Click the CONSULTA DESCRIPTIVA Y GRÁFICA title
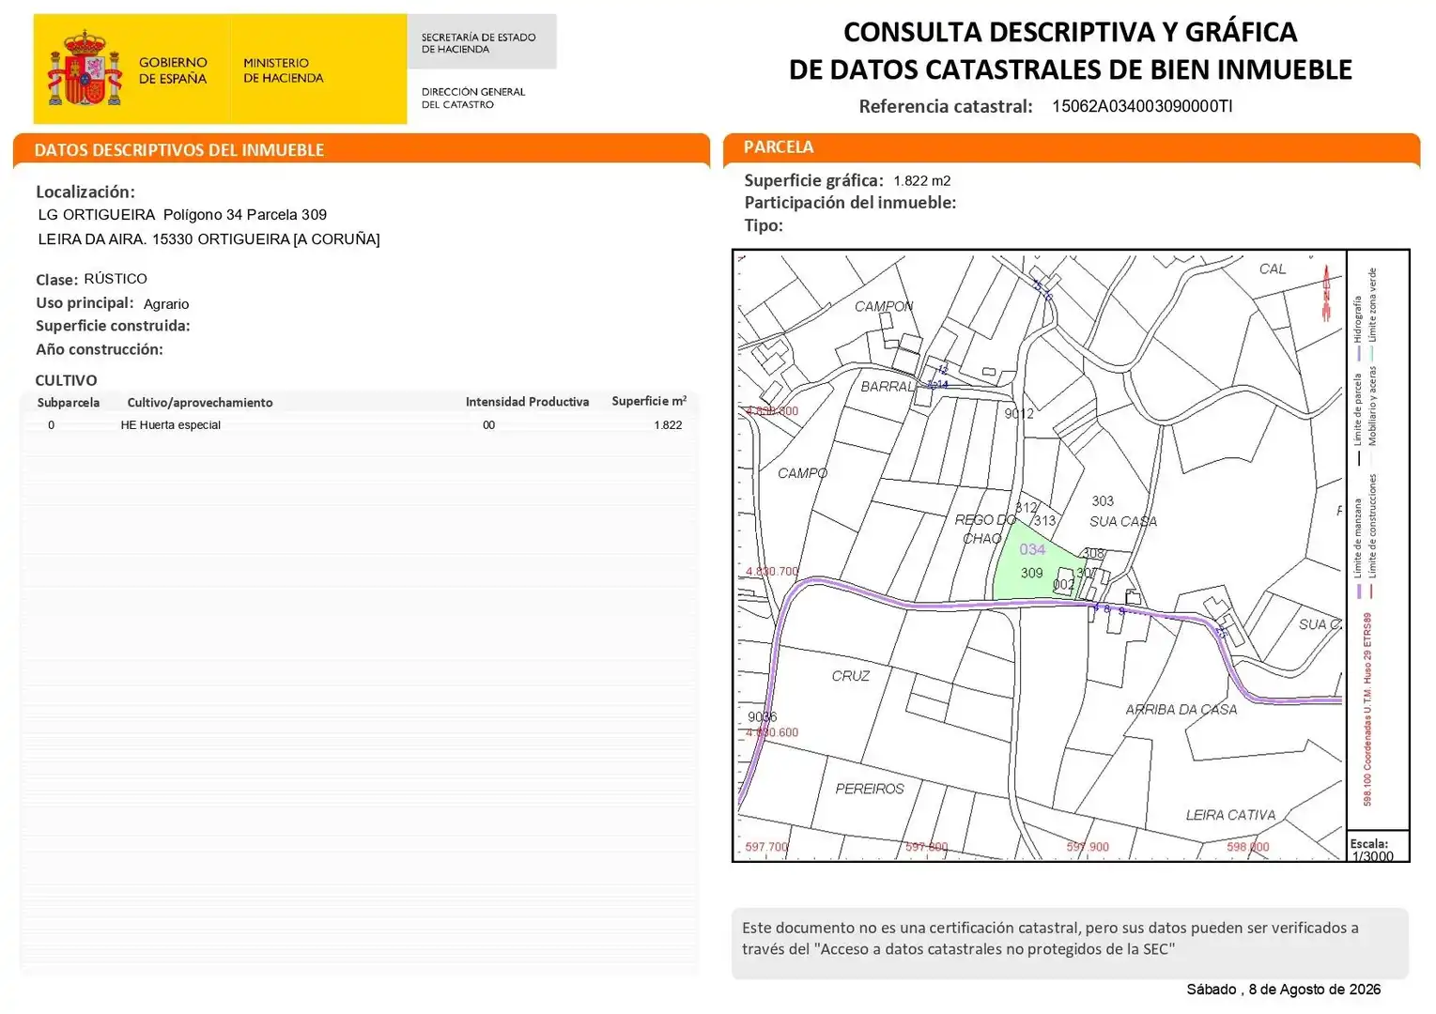1436x1014 pixels. pyautogui.click(x=1070, y=32)
